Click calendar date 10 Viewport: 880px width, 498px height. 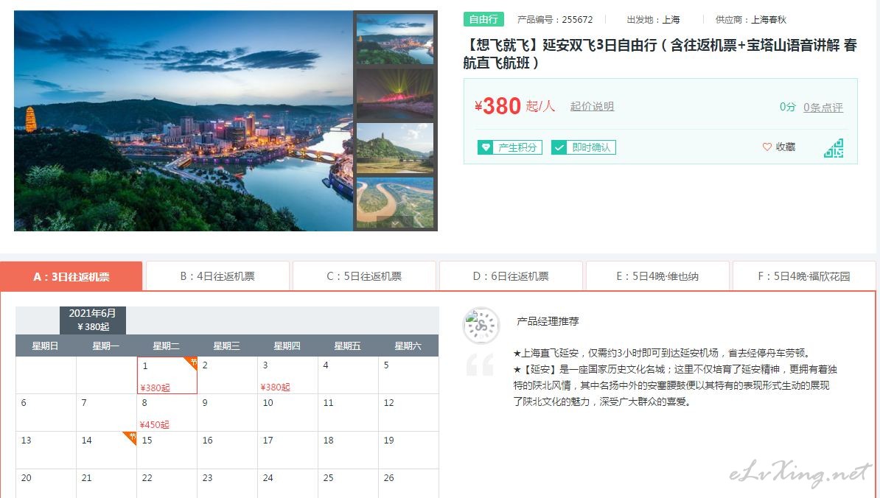(288, 413)
